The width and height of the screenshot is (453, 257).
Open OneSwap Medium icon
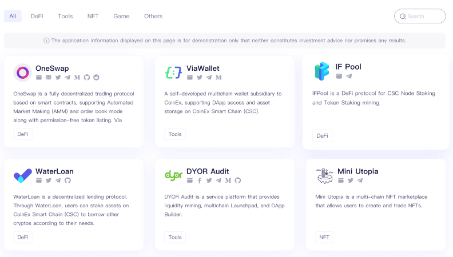click(77, 77)
